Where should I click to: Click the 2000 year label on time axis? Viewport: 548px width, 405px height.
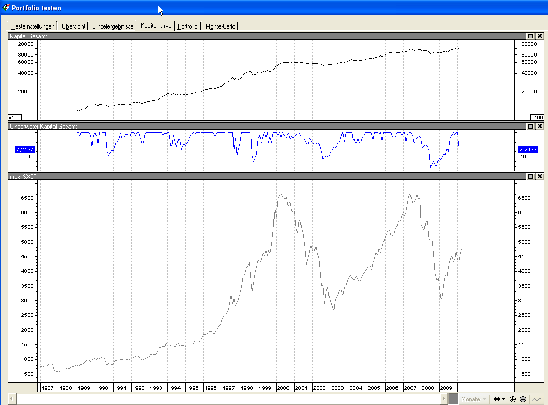pos(283,388)
